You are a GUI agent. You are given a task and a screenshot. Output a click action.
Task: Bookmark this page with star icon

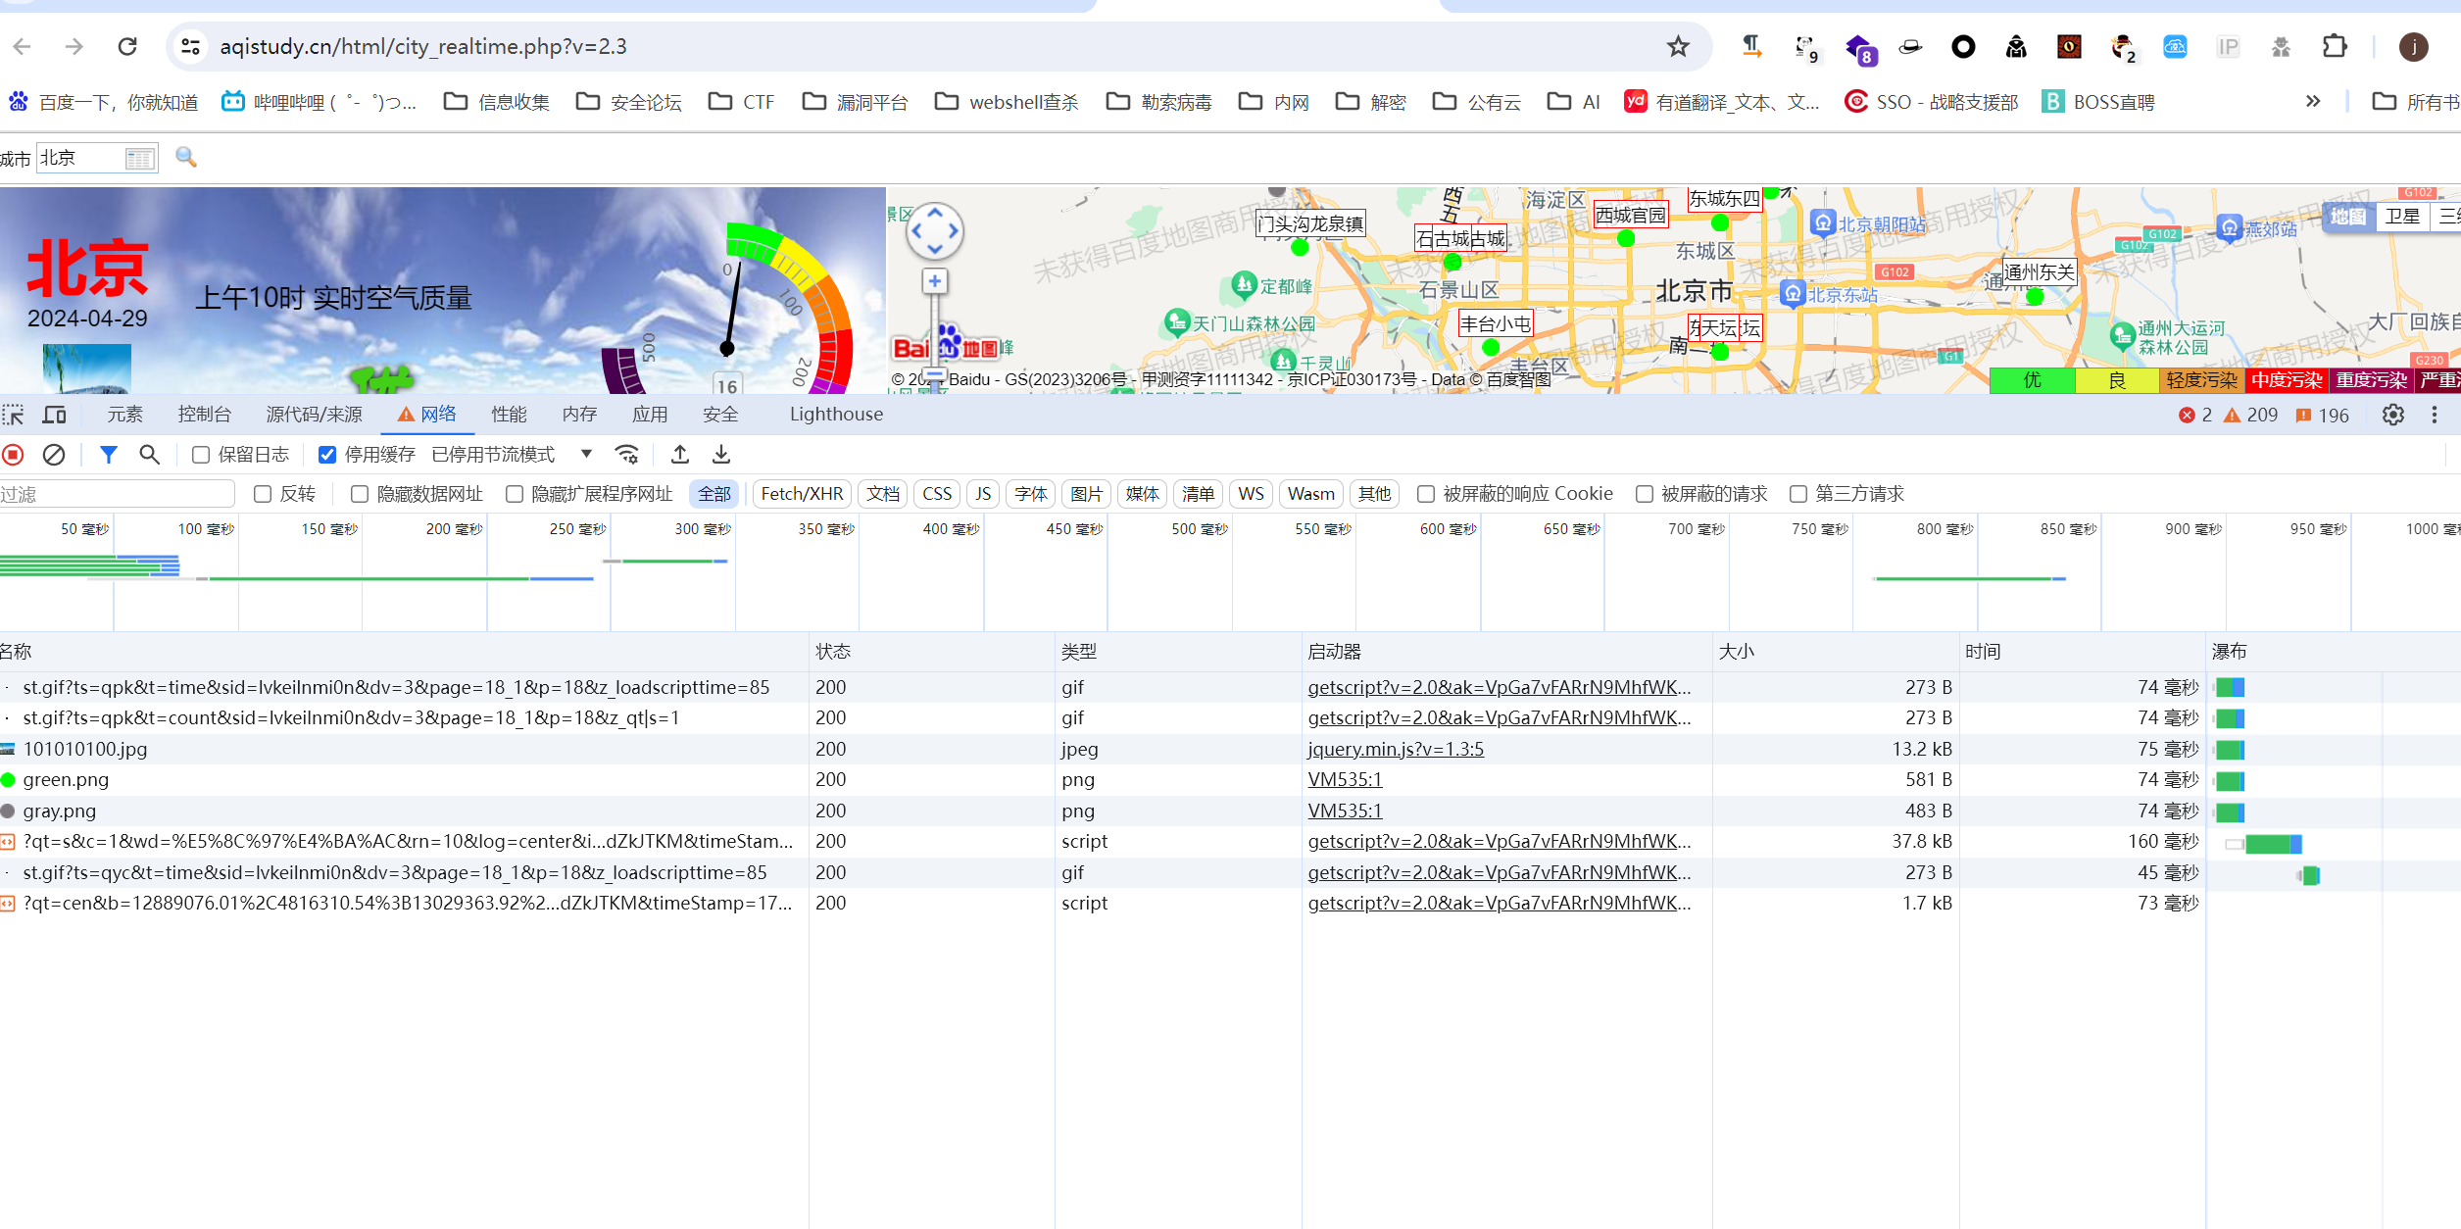tap(1678, 46)
